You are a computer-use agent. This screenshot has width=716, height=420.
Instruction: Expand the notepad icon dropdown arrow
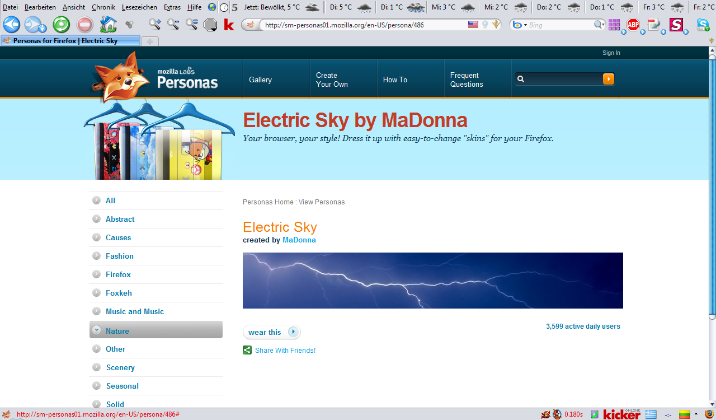tap(663, 32)
